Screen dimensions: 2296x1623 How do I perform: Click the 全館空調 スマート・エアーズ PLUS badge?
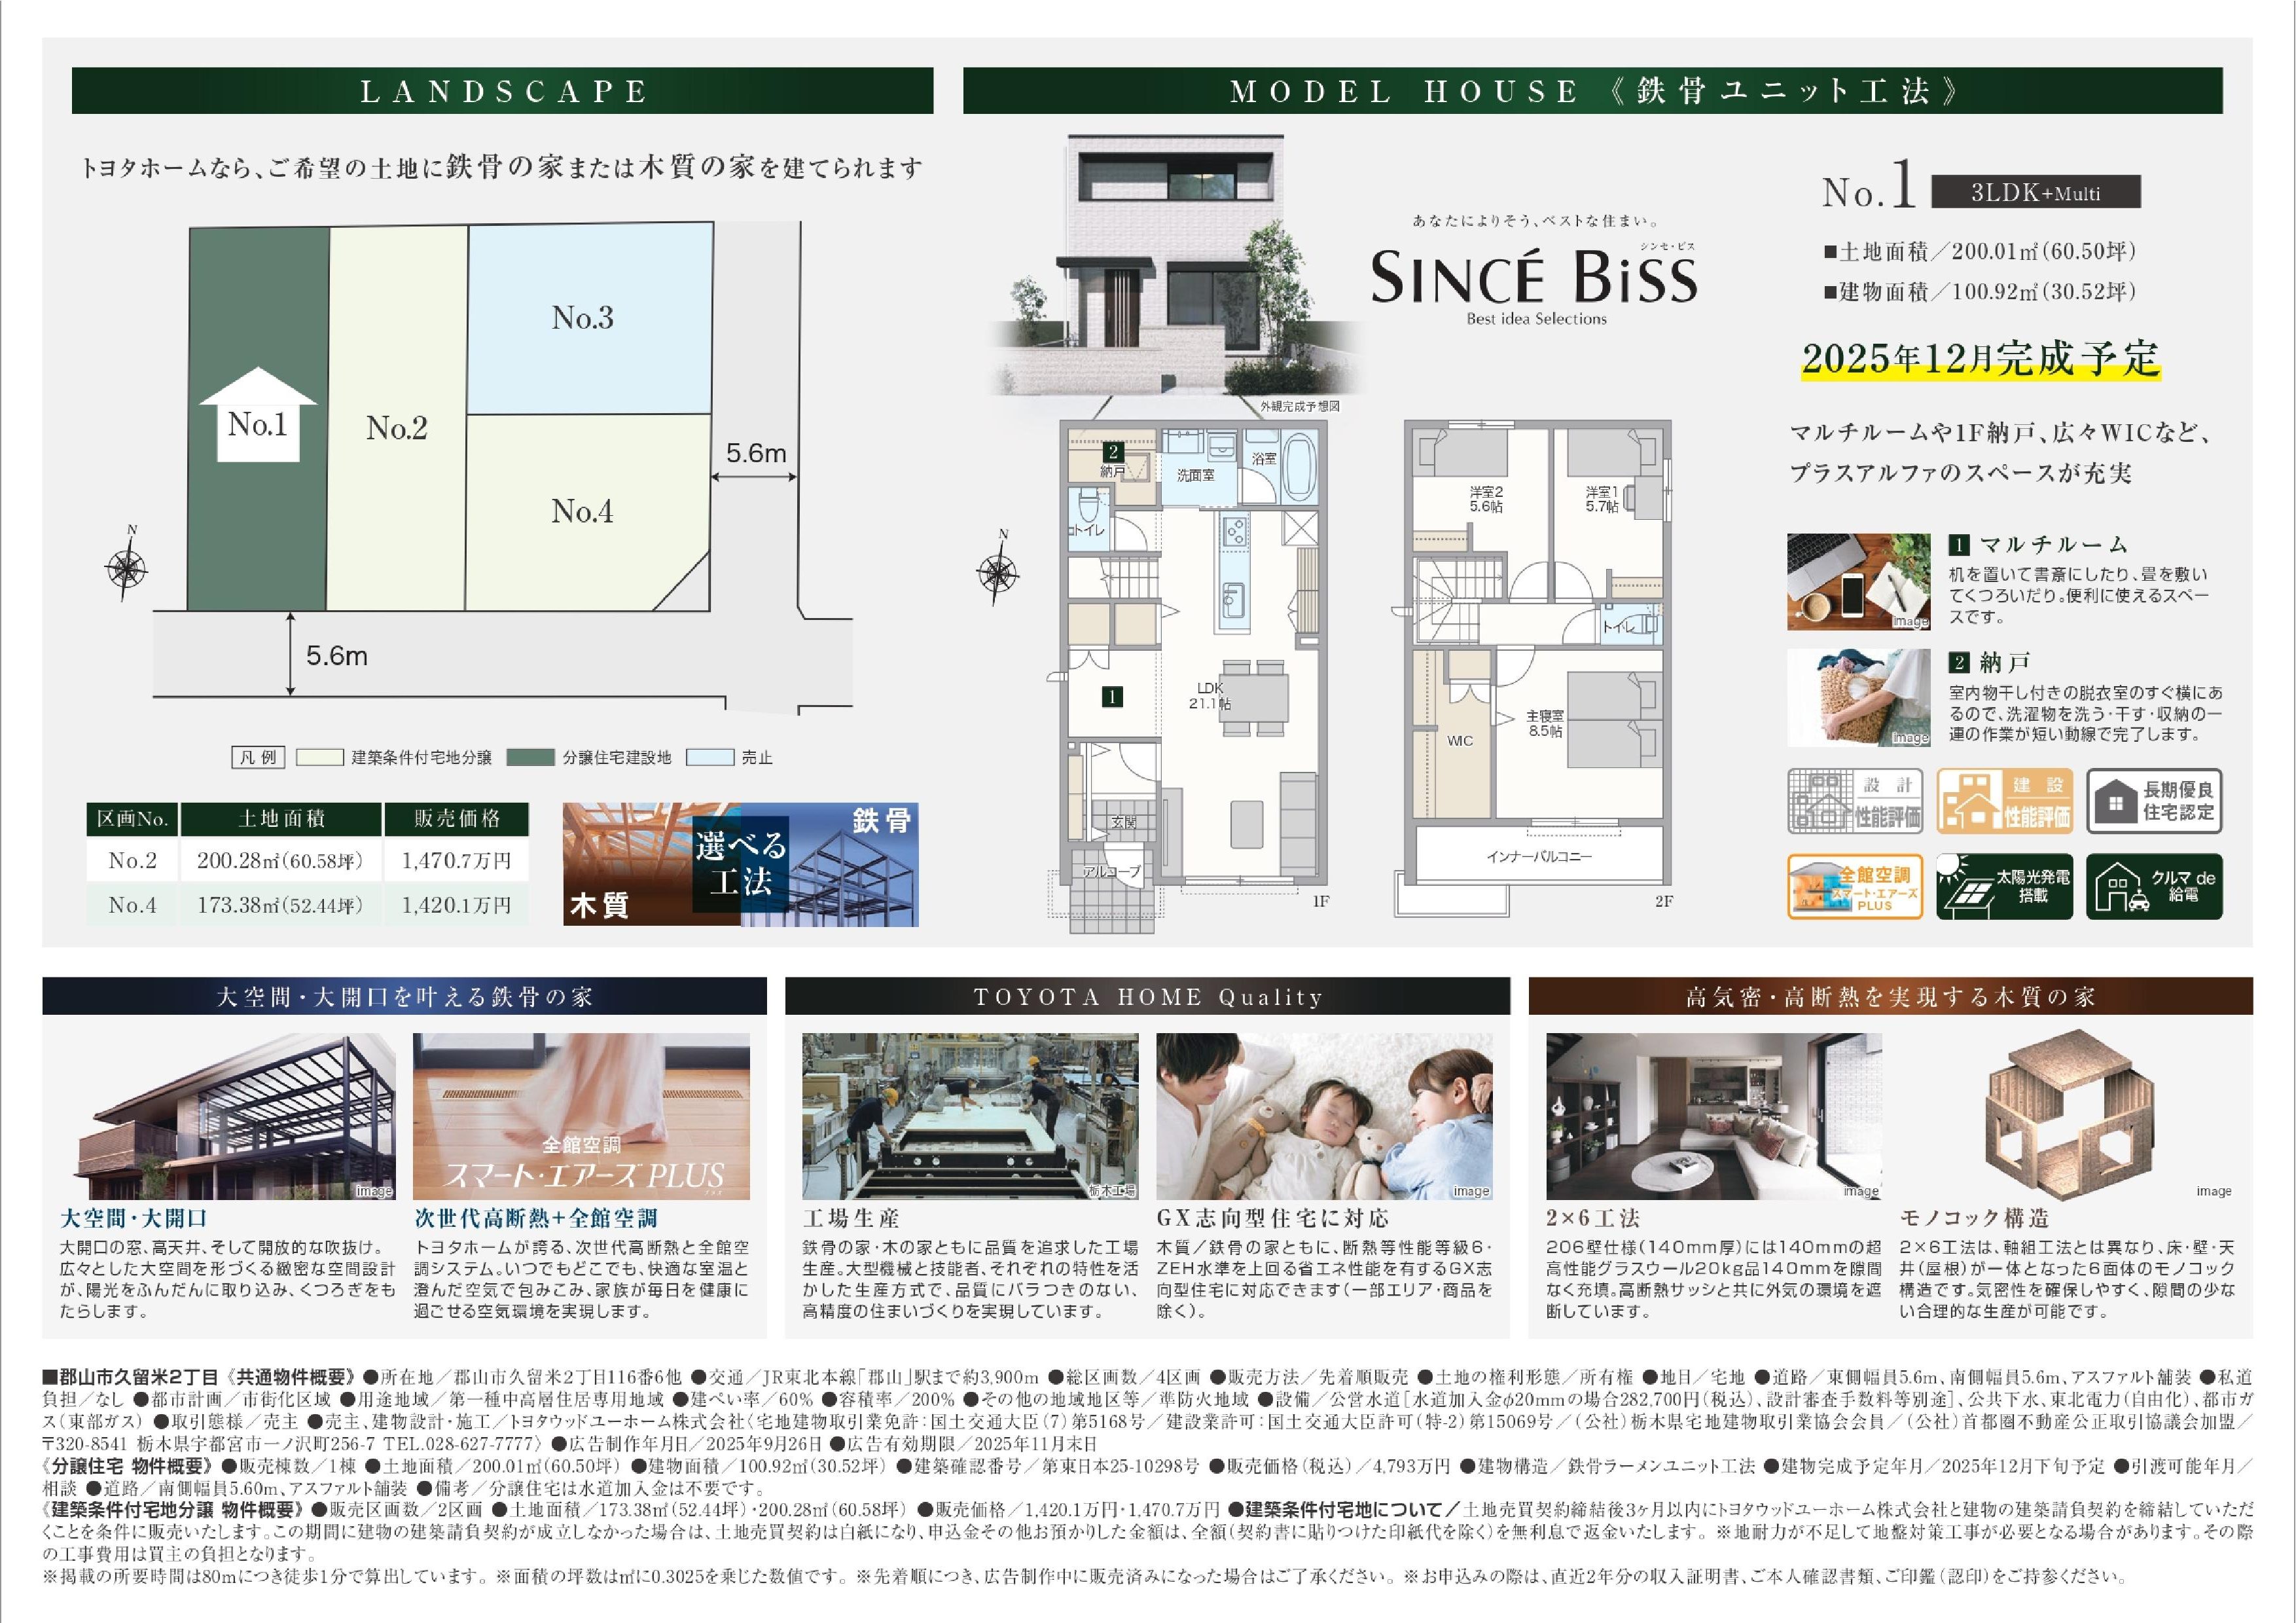pyautogui.click(x=1855, y=886)
